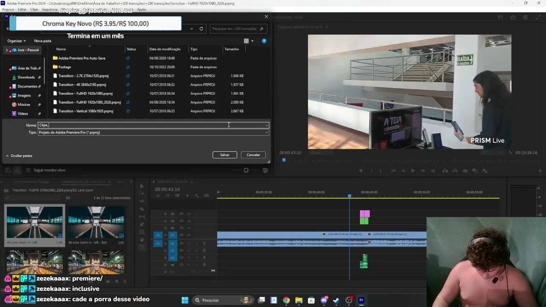Enable A1 voice-over record microphone
The width and height of the screenshot is (546, 307).
pyautogui.click(x=204, y=243)
